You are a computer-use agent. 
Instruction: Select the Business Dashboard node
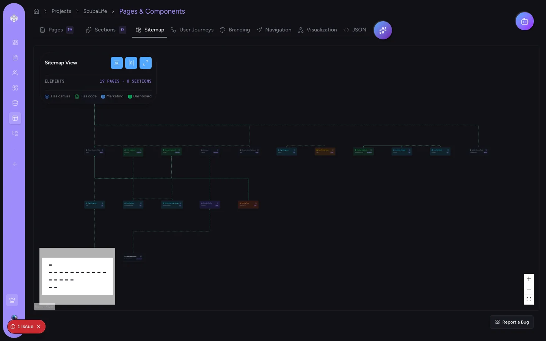coord(171,151)
